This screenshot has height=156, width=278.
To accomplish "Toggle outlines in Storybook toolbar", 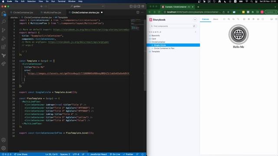I will [262, 19].
